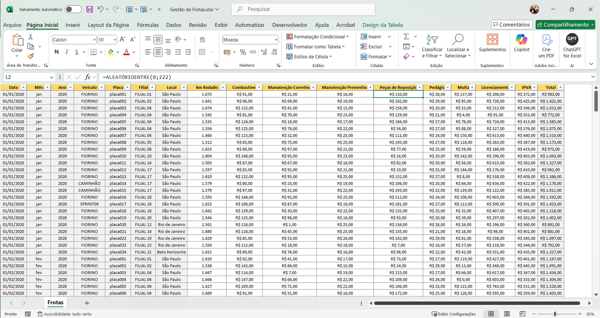Viewport: 600px width, 318px height.
Task: Open the Design da Tabela tab
Action: click(382, 25)
